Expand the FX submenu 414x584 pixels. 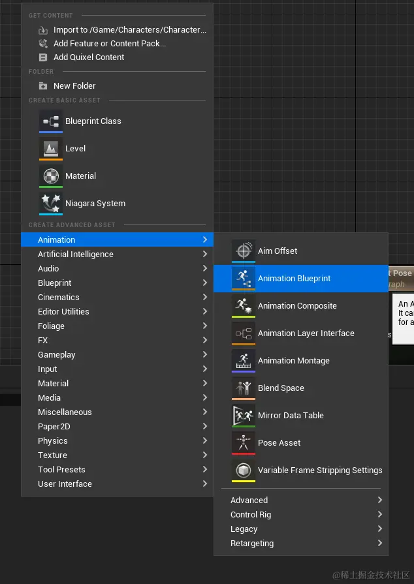[x=117, y=340]
